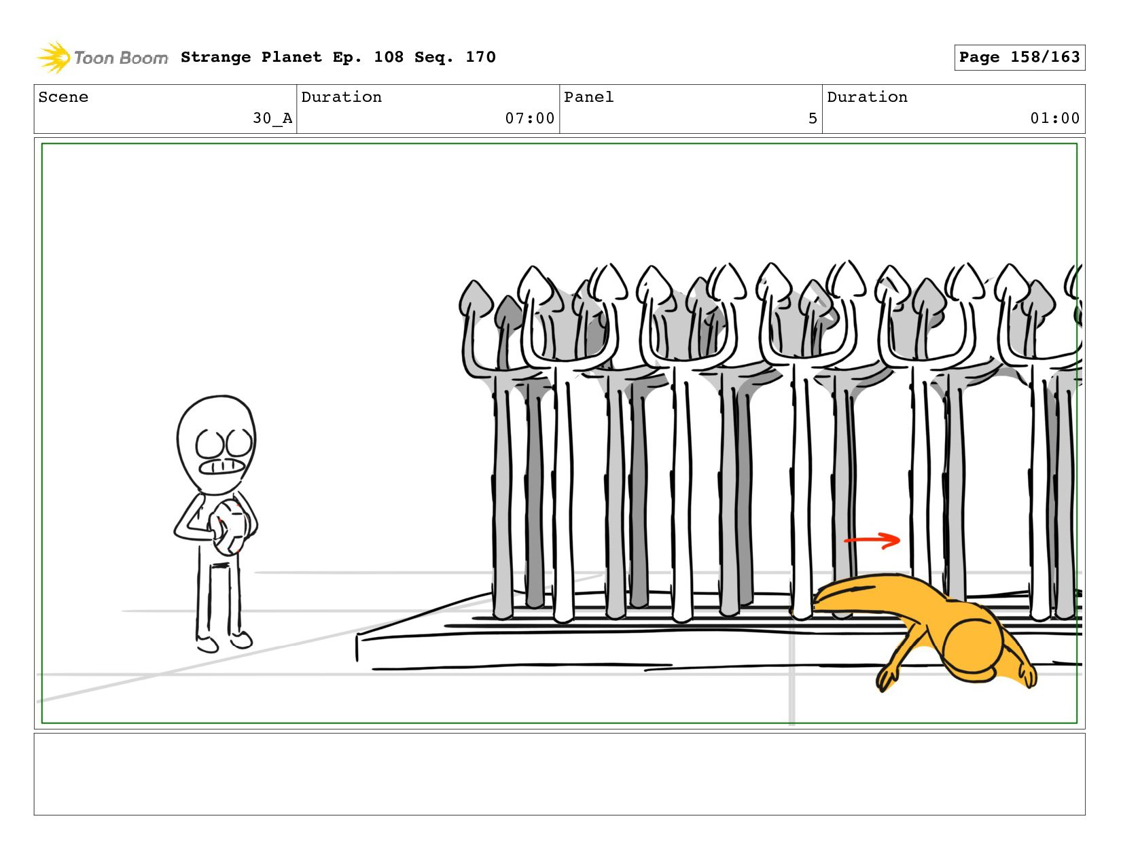The image size is (1121, 866).
Task: Click the 'Panel' header label
Action: pyautogui.click(x=589, y=97)
